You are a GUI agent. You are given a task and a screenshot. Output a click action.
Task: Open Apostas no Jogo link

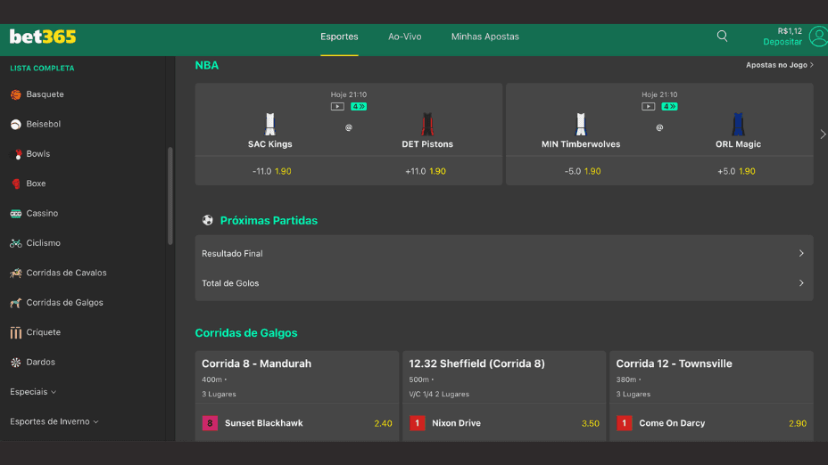click(x=780, y=65)
